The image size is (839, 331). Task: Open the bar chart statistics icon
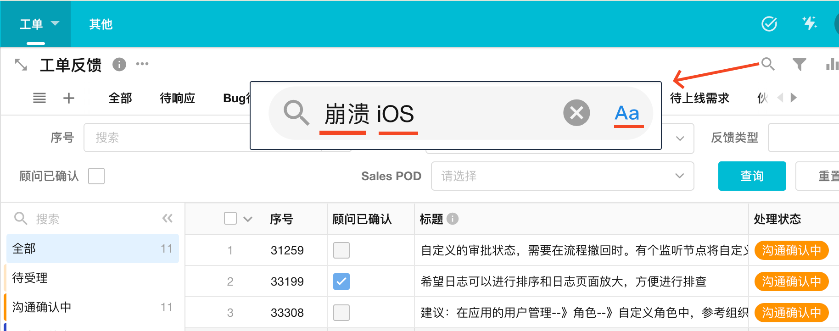[832, 65]
